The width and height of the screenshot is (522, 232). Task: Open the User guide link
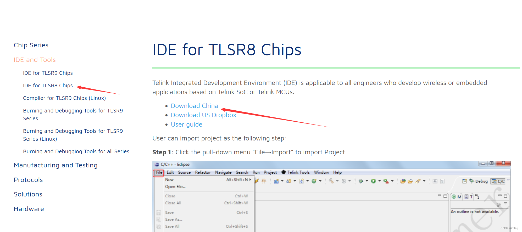pos(186,125)
